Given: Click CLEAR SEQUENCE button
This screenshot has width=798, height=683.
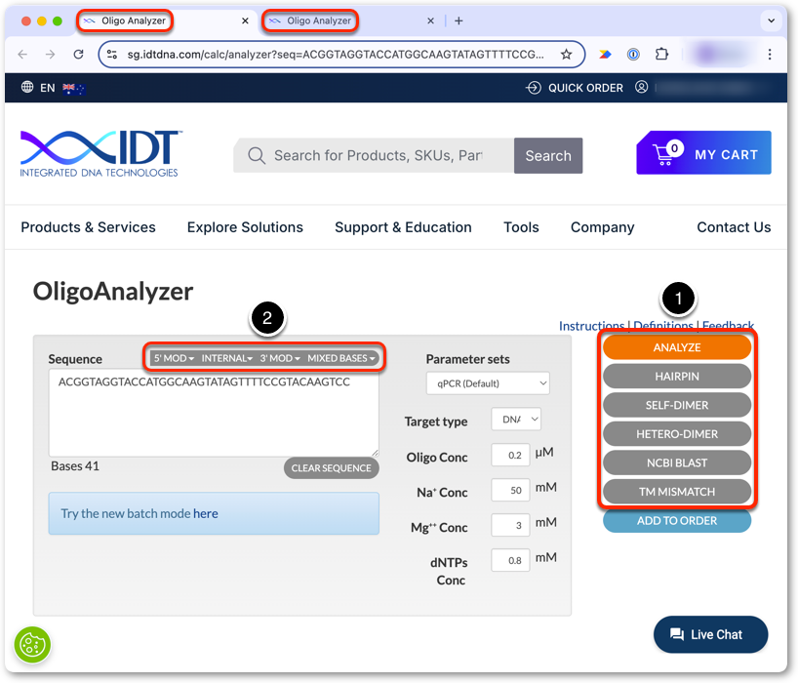Looking at the screenshot, I should coord(332,468).
